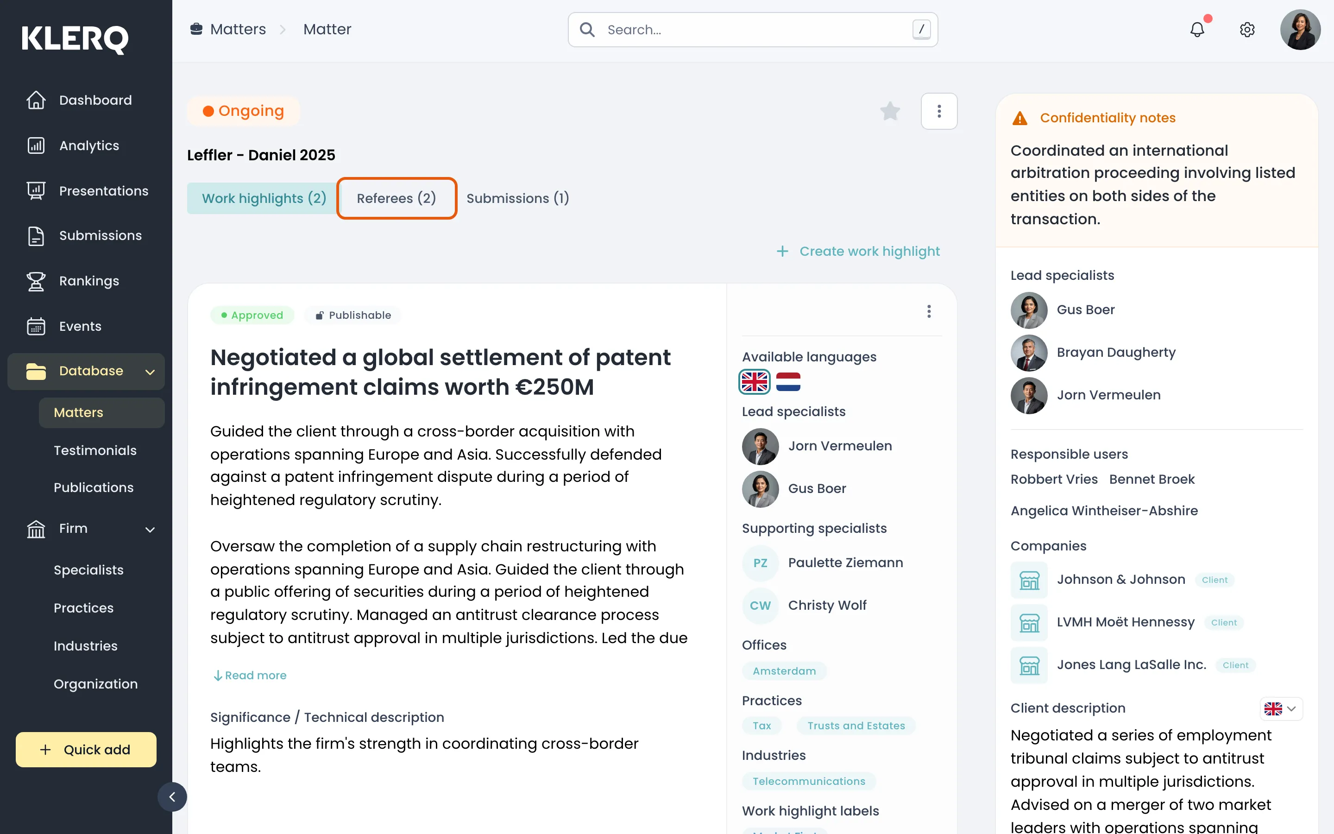The image size is (1334, 834).
Task: Open Rankings in the sidebar
Action: pos(86,281)
